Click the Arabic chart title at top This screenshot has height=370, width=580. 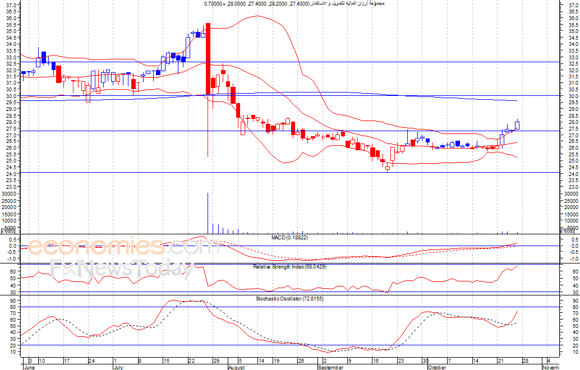click(294, 4)
